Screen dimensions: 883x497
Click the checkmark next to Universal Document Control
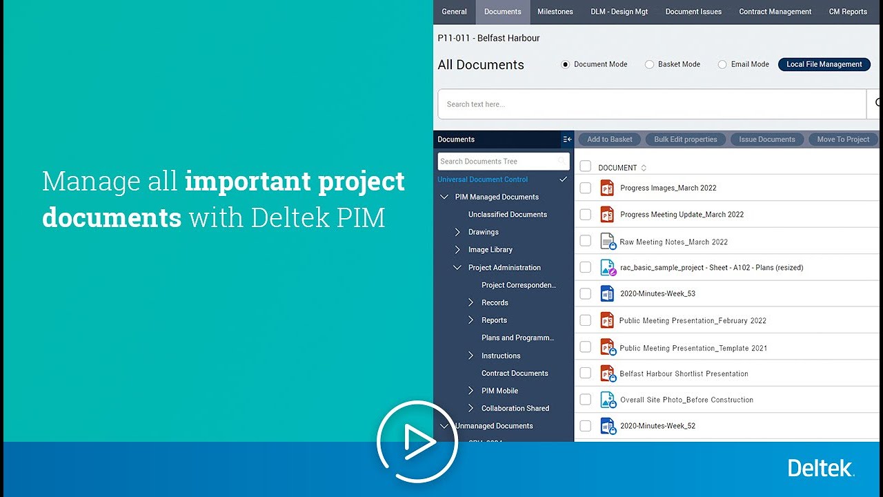pos(564,179)
